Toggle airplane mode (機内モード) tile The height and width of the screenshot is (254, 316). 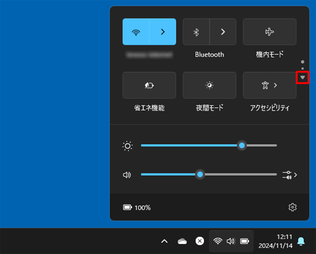(x=270, y=32)
